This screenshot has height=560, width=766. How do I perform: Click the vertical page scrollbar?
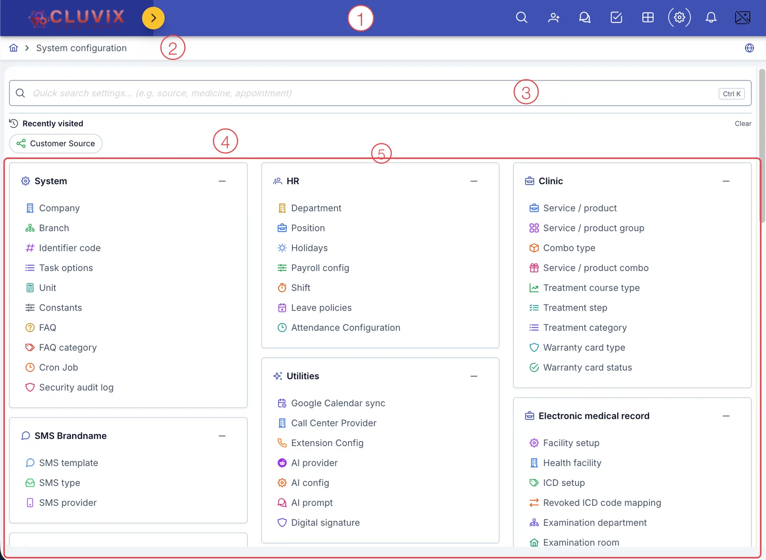tap(762, 146)
